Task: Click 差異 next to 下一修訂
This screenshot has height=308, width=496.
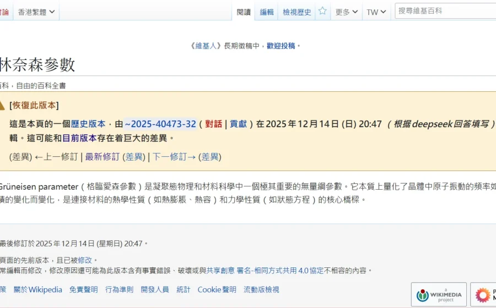Action: 210,157
